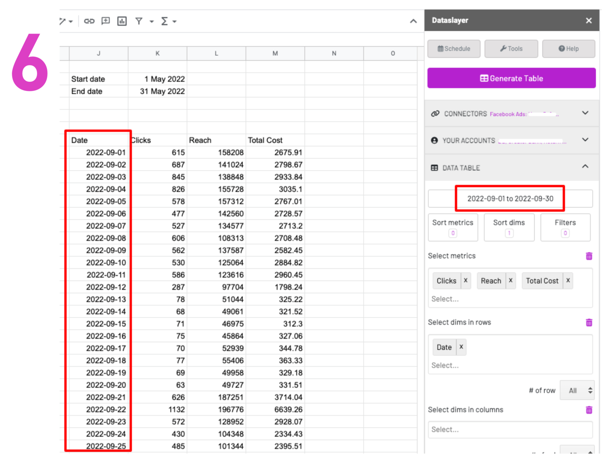Image resolution: width=603 pixels, height=455 pixels.
Task: Click the trash icon beside Select dims in columns
Action: tap(589, 410)
